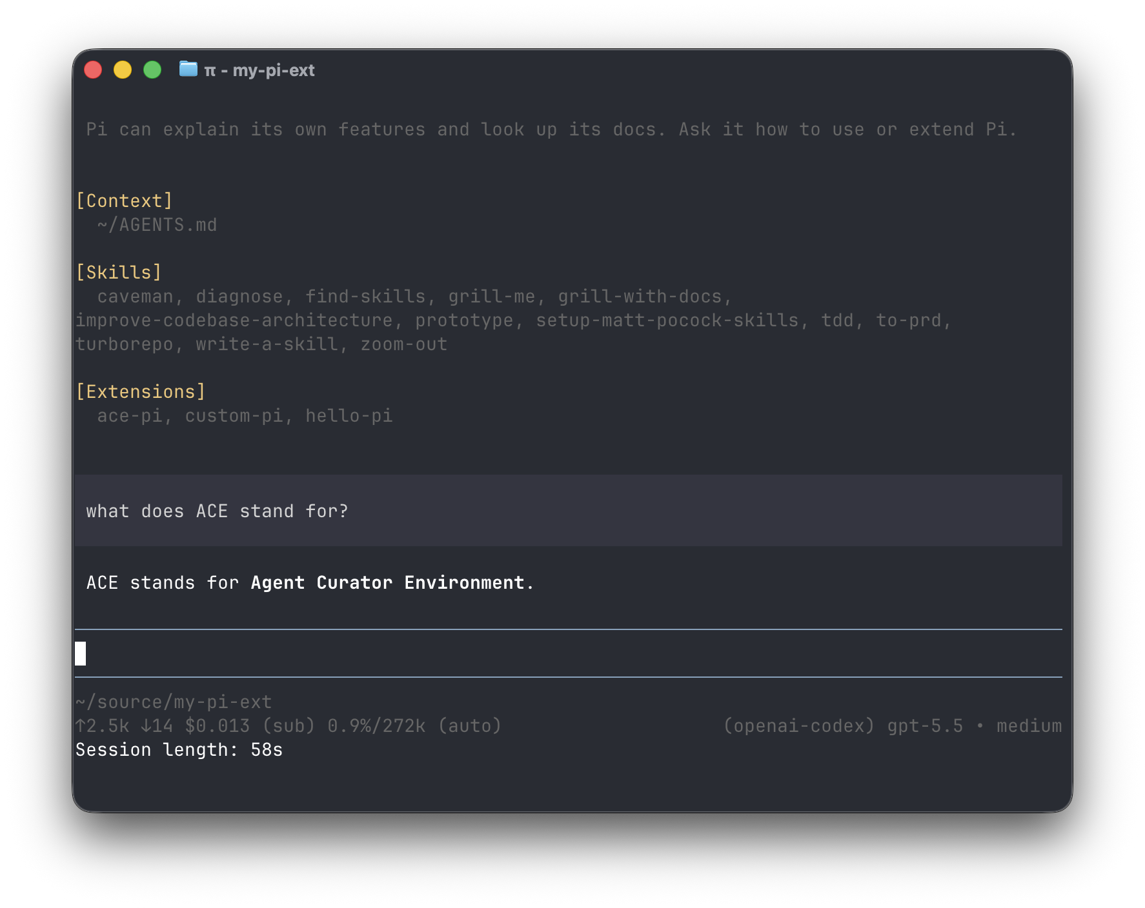The height and width of the screenshot is (908, 1145).
Task: Select the '[Extensions]' heading
Action: (141, 391)
